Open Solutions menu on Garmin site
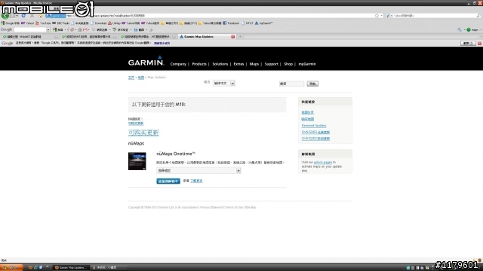This screenshot has height=271, width=483. point(220,64)
